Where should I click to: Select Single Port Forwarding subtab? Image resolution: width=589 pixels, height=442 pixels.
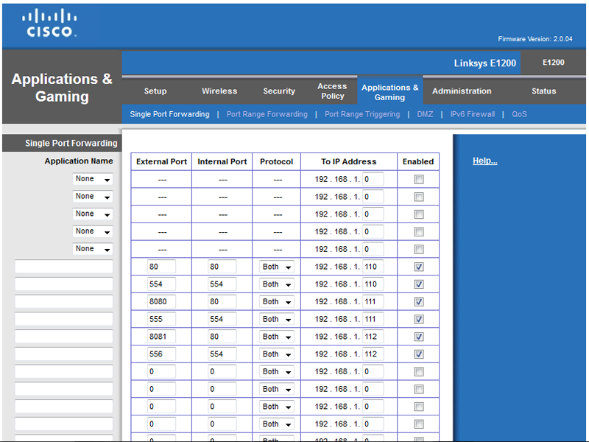pos(169,114)
